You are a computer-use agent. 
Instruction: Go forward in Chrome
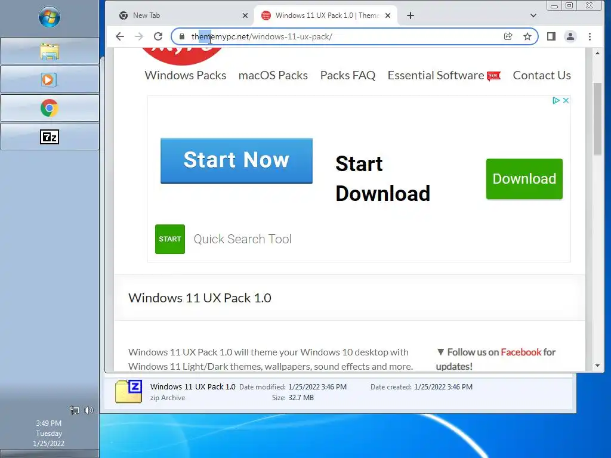point(139,36)
